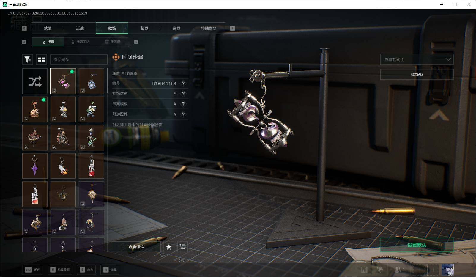Select the 挂饰 main category tab

[112, 28]
